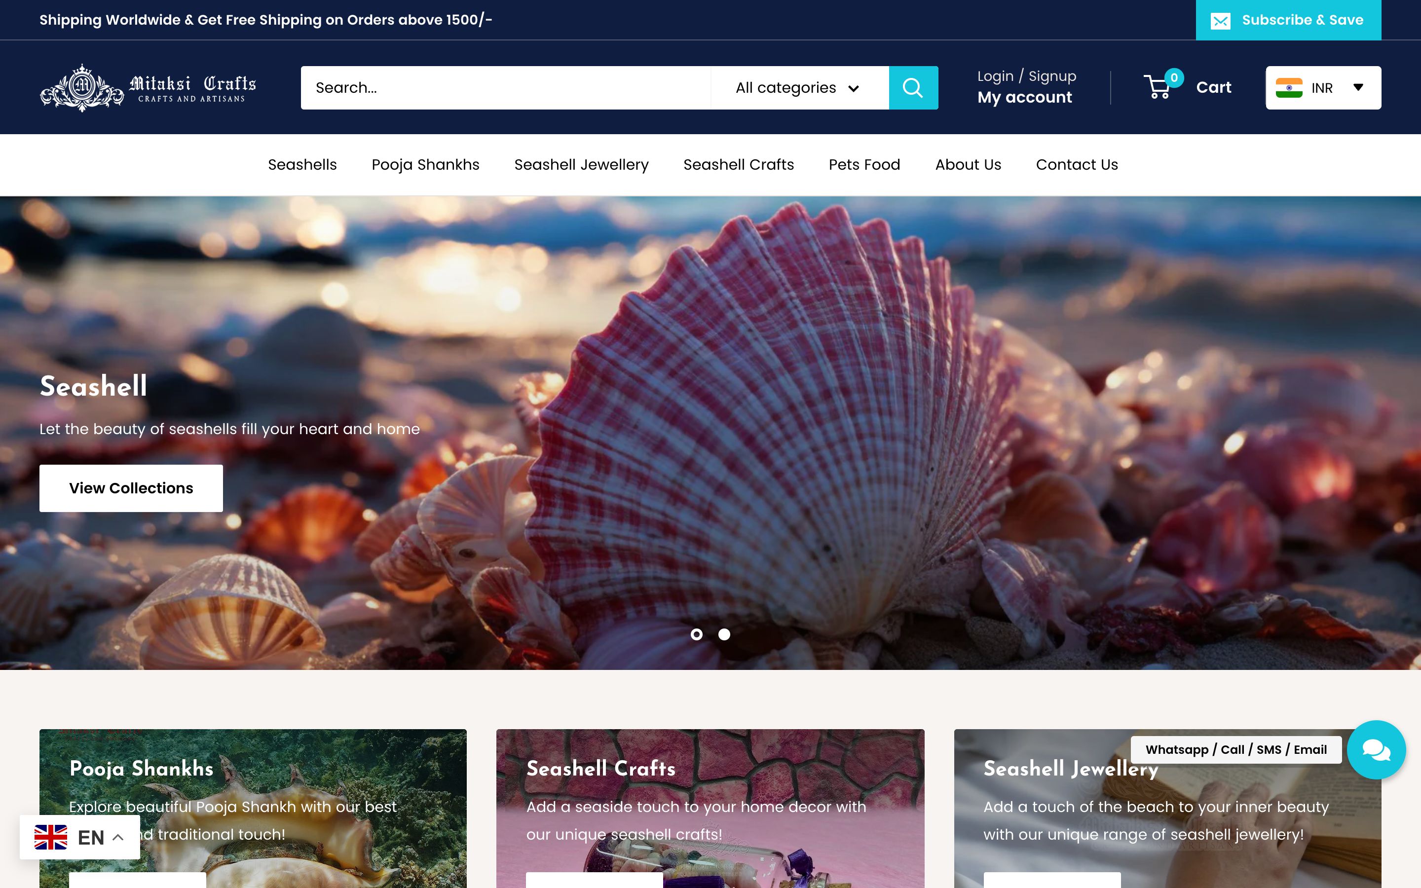Click the Mitaksi Crafts logo
Screen dimensions: 1421x888
[x=148, y=87]
